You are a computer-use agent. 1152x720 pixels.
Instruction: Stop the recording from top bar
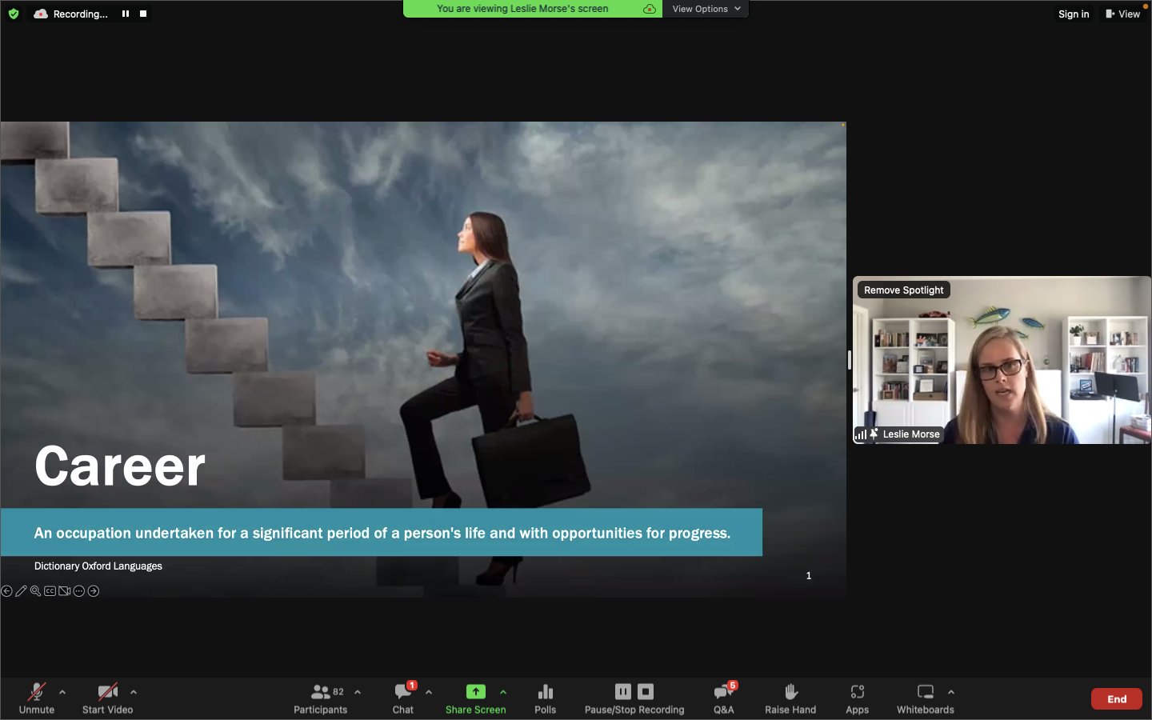click(x=143, y=14)
